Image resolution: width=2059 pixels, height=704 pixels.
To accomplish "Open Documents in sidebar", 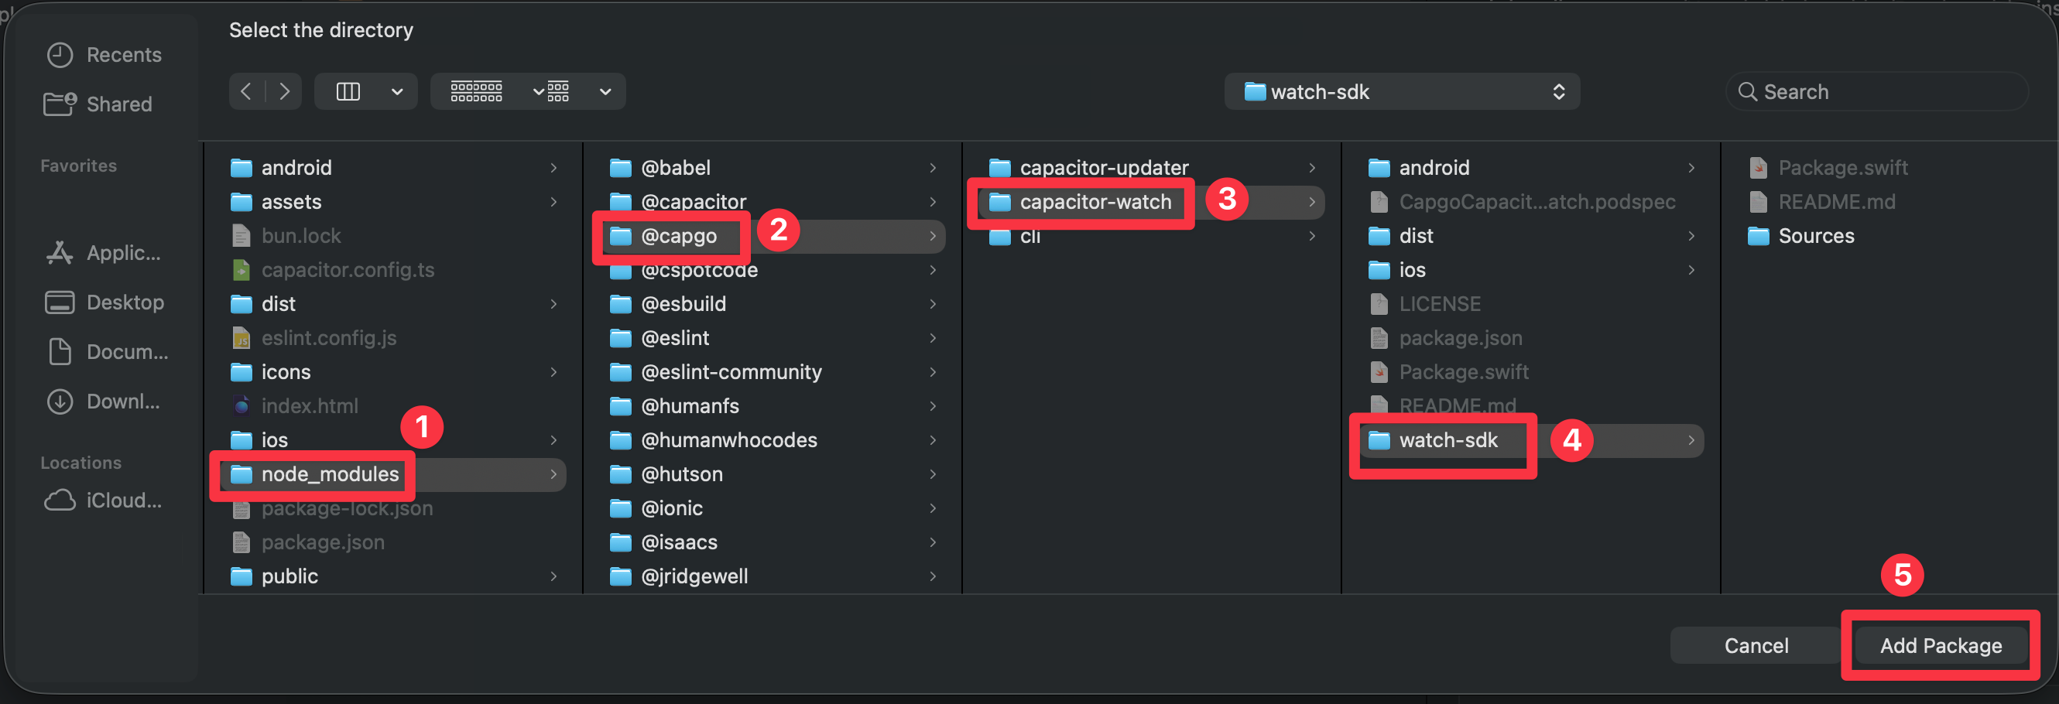I will pyautogui.click(x=107, y=353).
